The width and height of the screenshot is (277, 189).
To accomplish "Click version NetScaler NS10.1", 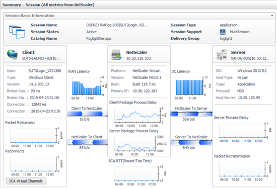I will tap(147, 77).
